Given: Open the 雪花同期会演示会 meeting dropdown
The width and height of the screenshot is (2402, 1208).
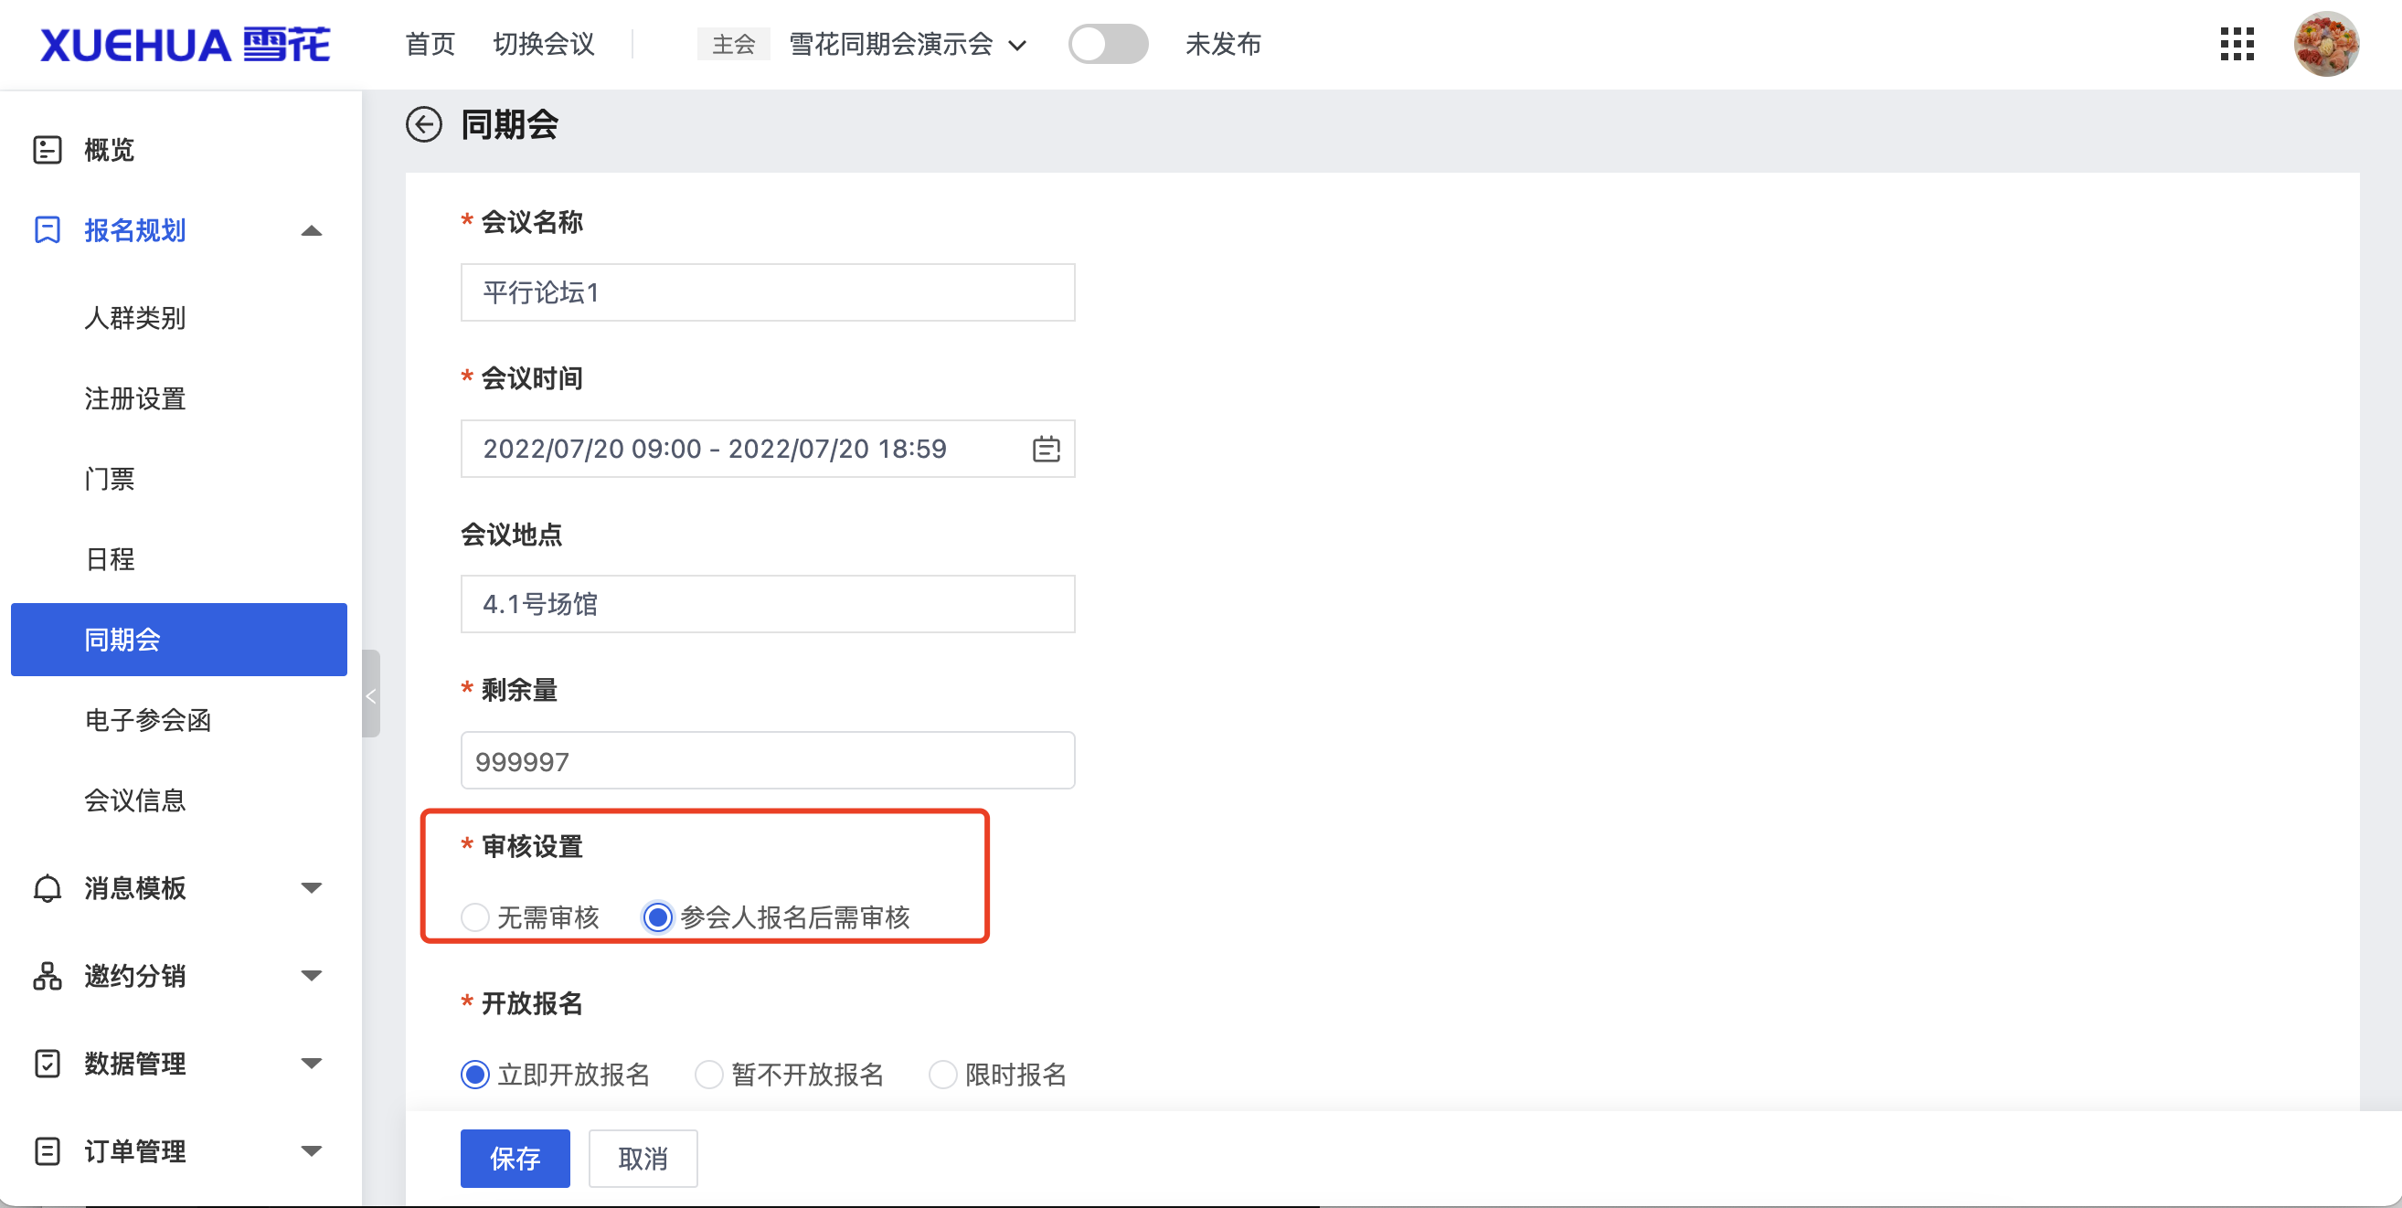Looking at the screenshot, I should coord(909,44).
